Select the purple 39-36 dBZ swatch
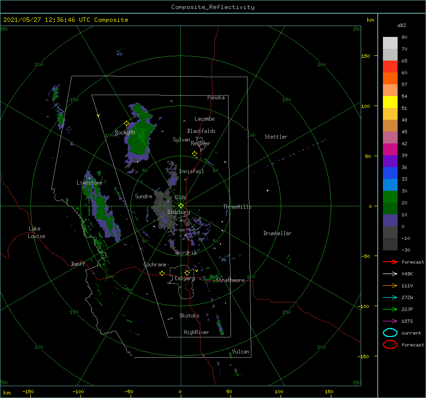 (x=390, y=161)
